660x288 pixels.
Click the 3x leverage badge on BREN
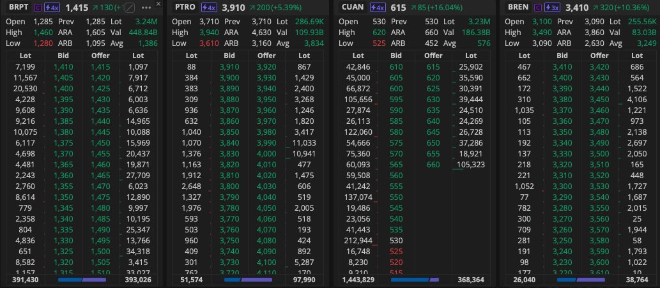(552, 8)
